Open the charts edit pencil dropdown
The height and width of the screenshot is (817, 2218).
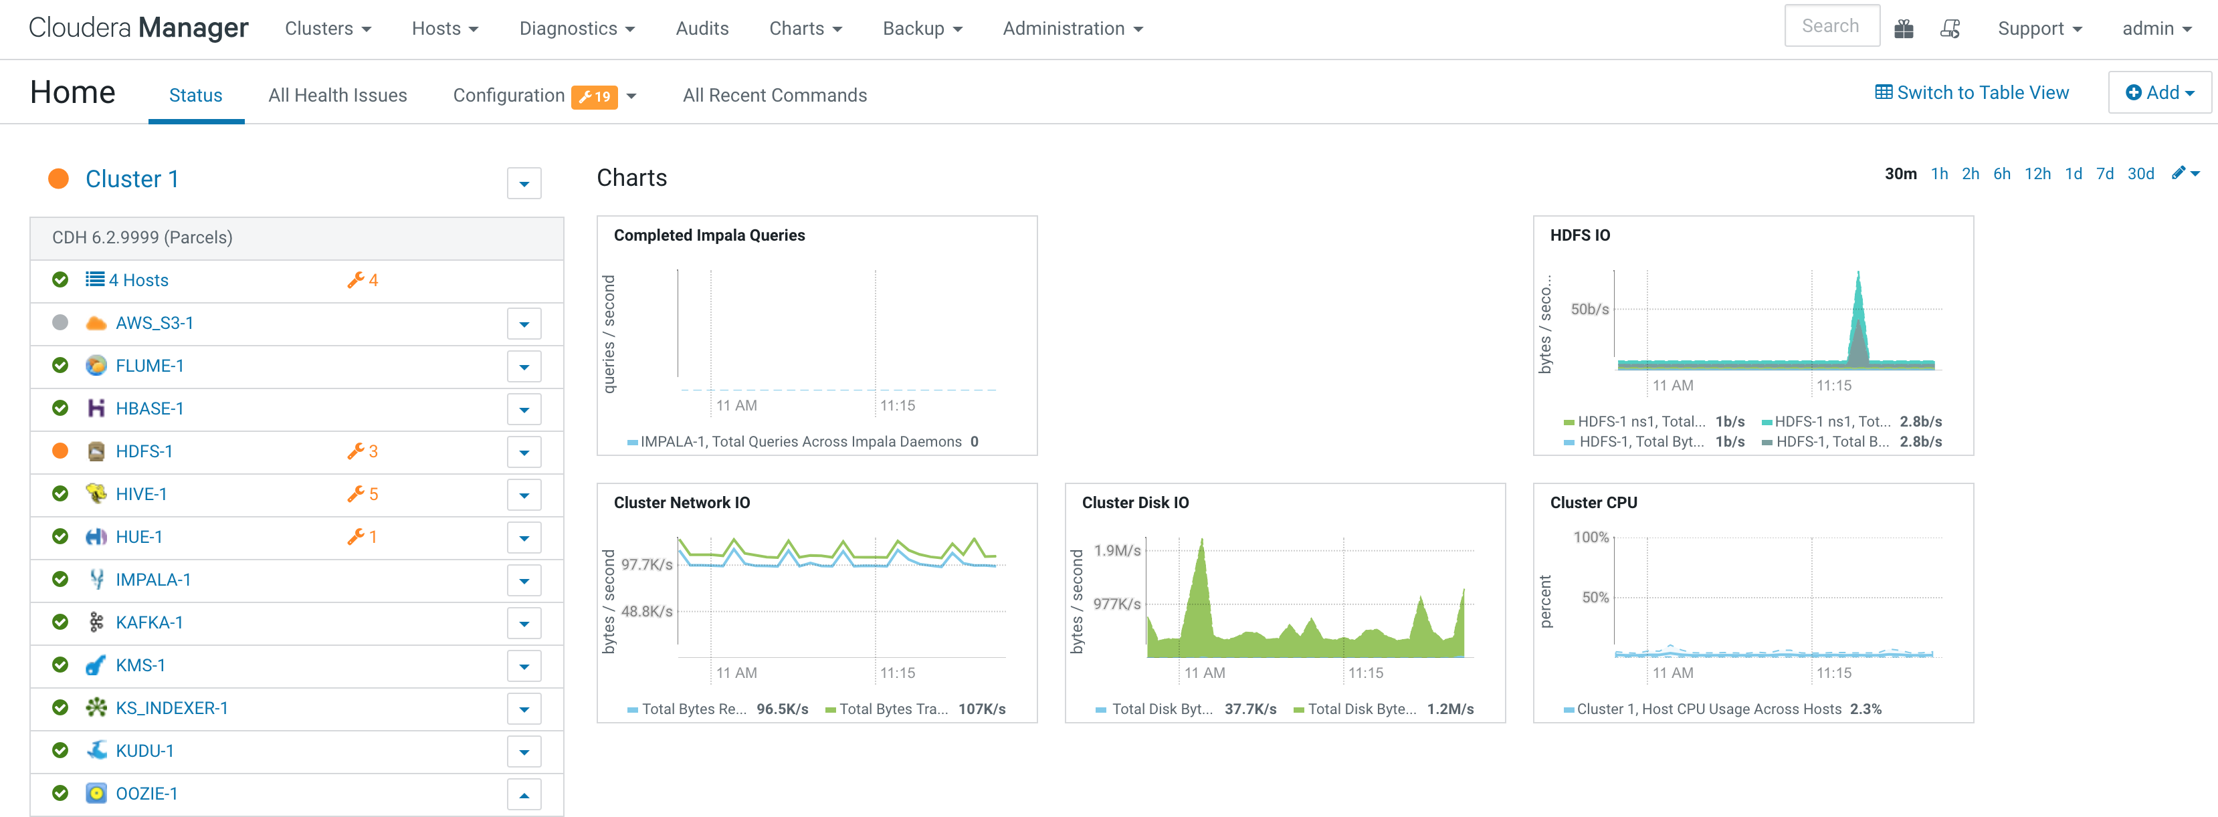2185,174
